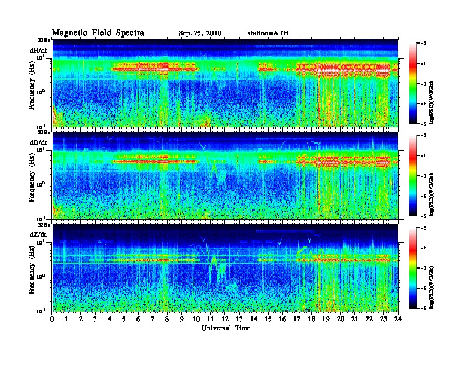Click the hour '7' tick label
This screenshot has width=474, height=366.
tap(153, 319)
